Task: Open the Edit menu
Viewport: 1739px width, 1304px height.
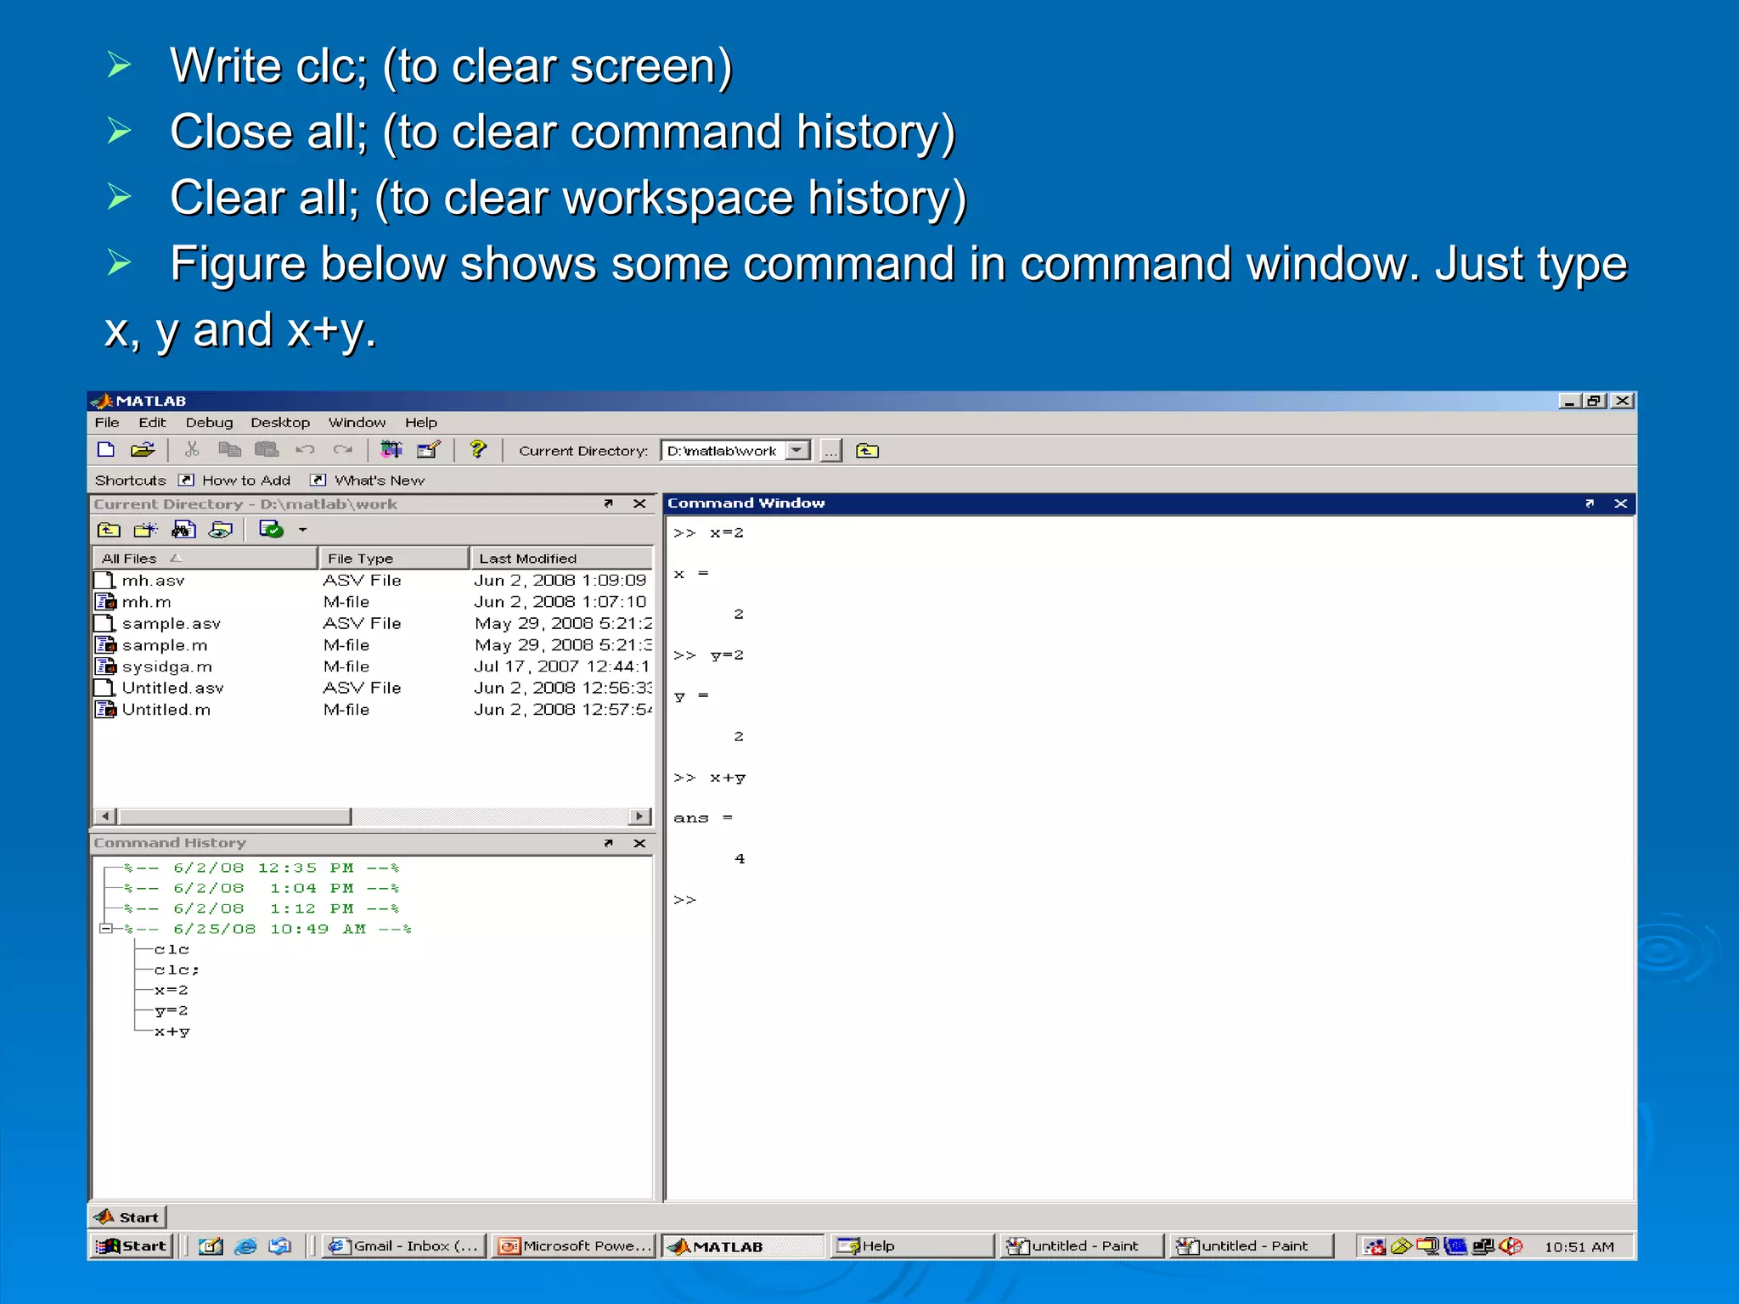Action: point(152,423)
